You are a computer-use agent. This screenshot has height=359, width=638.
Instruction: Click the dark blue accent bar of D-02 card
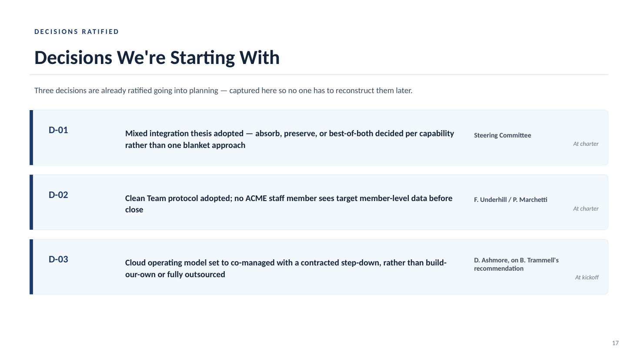pyautogui.click(x=31, y=202)
